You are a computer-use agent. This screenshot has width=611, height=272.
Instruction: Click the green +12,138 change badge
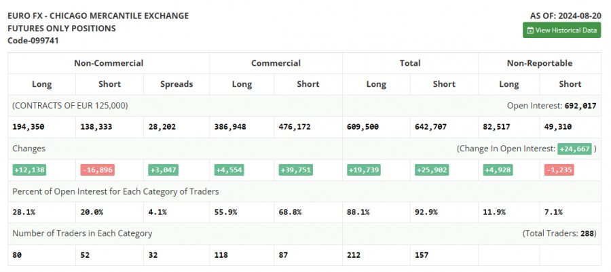[29, 170]
